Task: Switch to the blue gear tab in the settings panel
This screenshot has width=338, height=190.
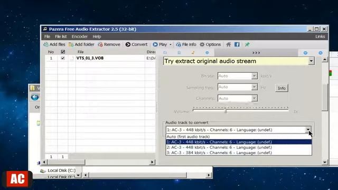Action: click(207, 53)
